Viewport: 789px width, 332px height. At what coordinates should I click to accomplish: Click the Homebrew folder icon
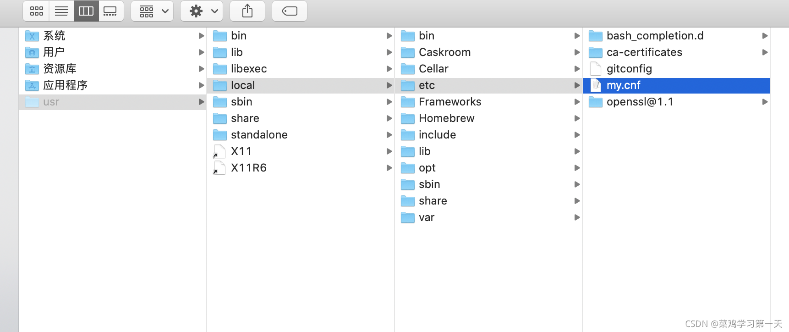coord(408,118)
